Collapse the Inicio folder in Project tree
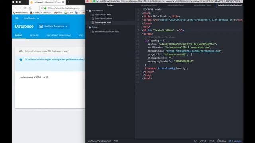 coord(87,27)
